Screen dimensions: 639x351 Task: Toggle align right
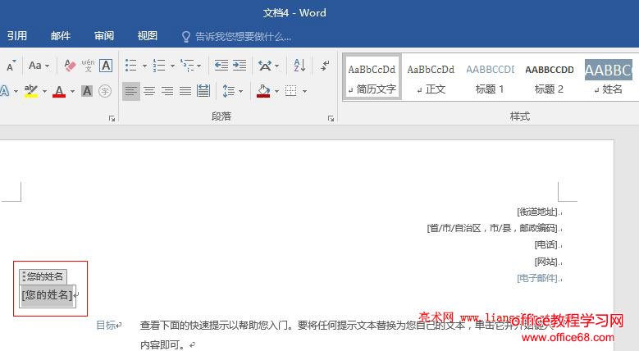pyautogui.click(x=167, y=91)
